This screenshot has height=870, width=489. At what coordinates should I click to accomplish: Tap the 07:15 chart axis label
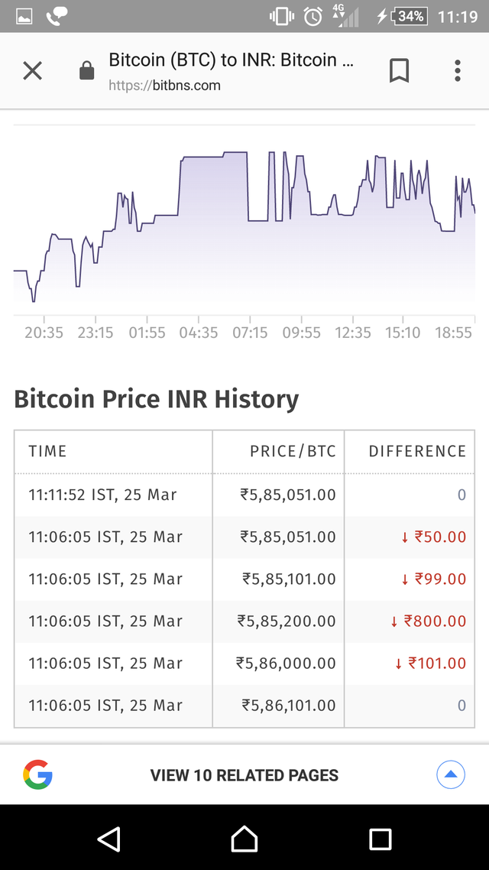250,333
